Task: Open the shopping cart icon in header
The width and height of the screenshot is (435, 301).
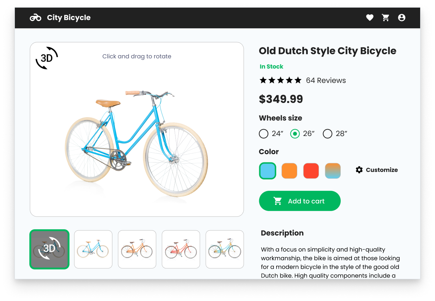Action: pyautogui.click(x=385, y=17)
